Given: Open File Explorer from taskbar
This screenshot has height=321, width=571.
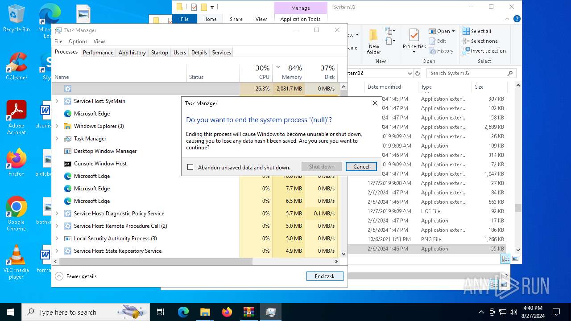Looking at the screenshot, I should click(x=205, y=312).
